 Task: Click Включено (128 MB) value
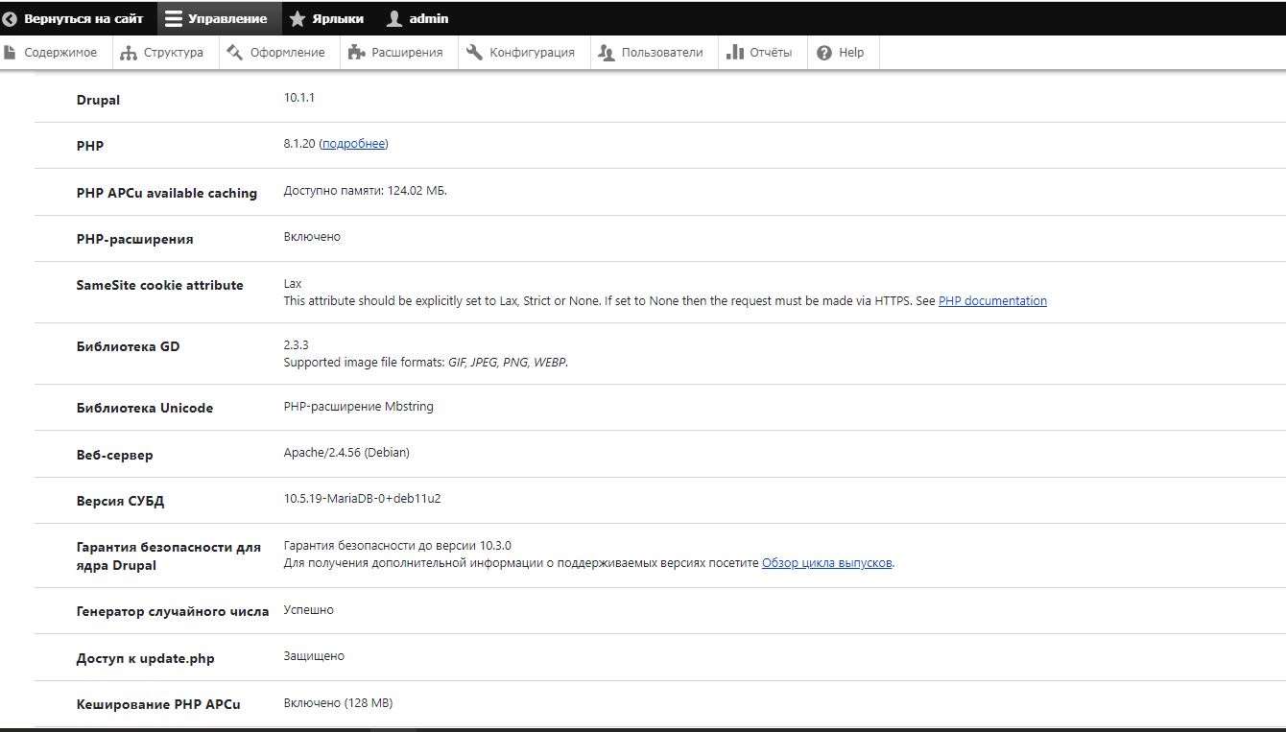338,703
